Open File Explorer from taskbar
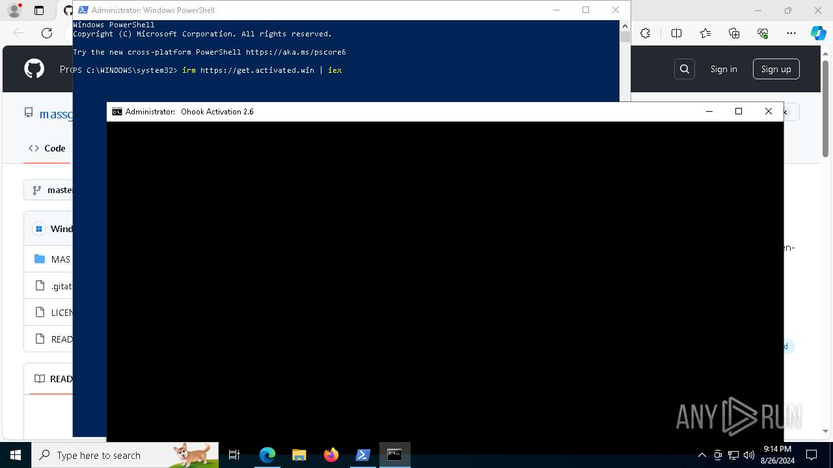This screenshot has height=468, width=833. pyautogui.click(x=299, y=455)
